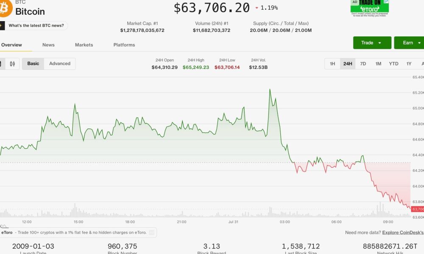
Task: Open the News tab
Action: (x=48, y=45)
